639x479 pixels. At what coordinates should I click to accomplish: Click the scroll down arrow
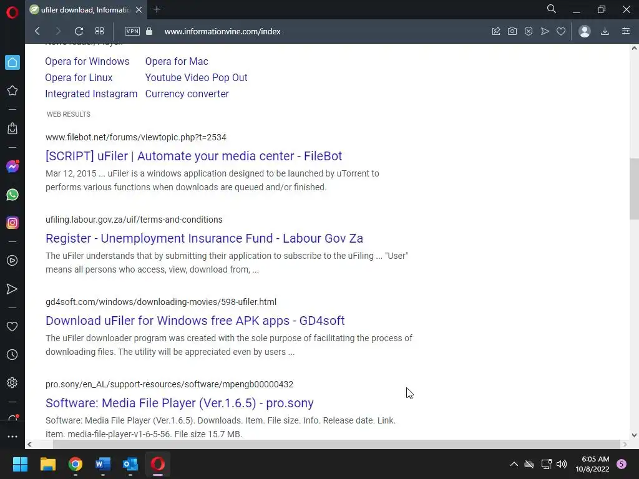[634, 435]
